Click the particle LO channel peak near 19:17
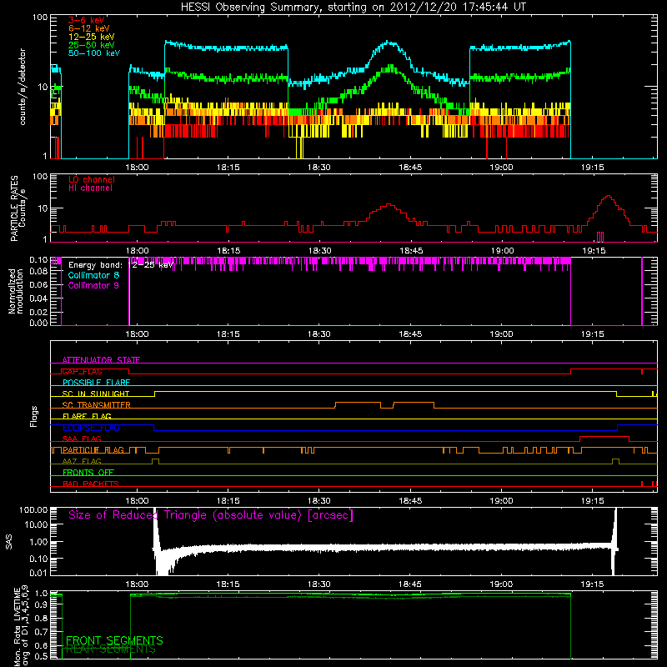 click(609, 197)
